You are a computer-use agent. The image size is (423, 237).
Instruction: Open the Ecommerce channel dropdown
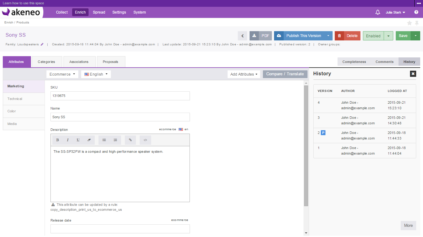63,74
